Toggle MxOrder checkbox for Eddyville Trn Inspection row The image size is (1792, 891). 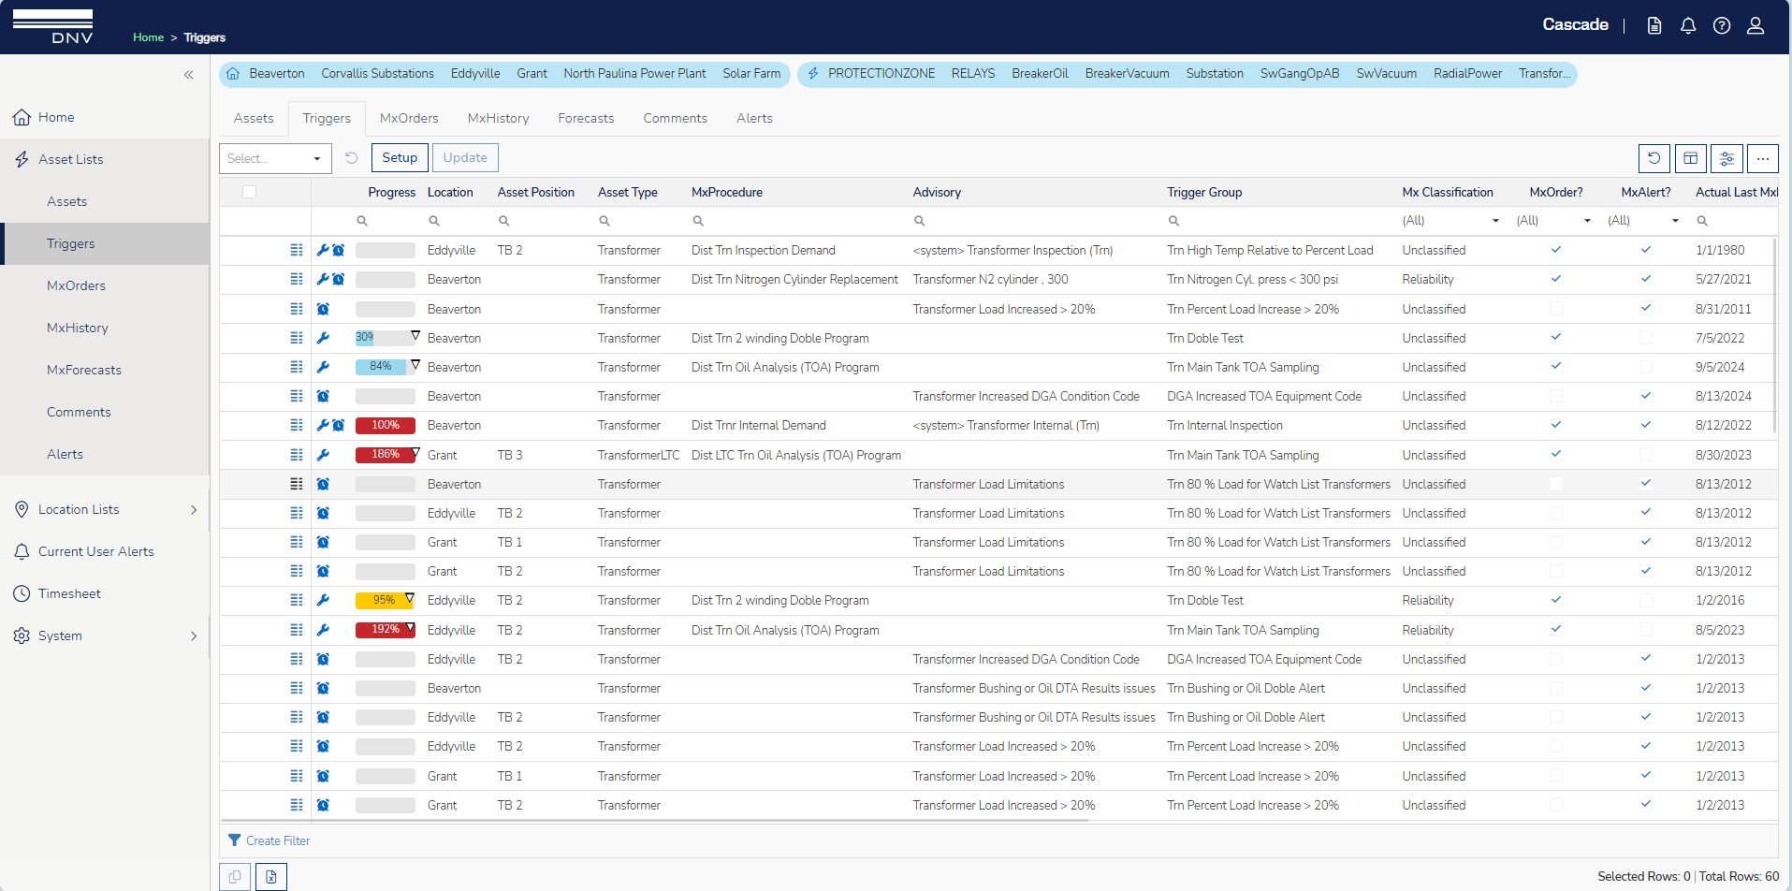pos(1555,250)
